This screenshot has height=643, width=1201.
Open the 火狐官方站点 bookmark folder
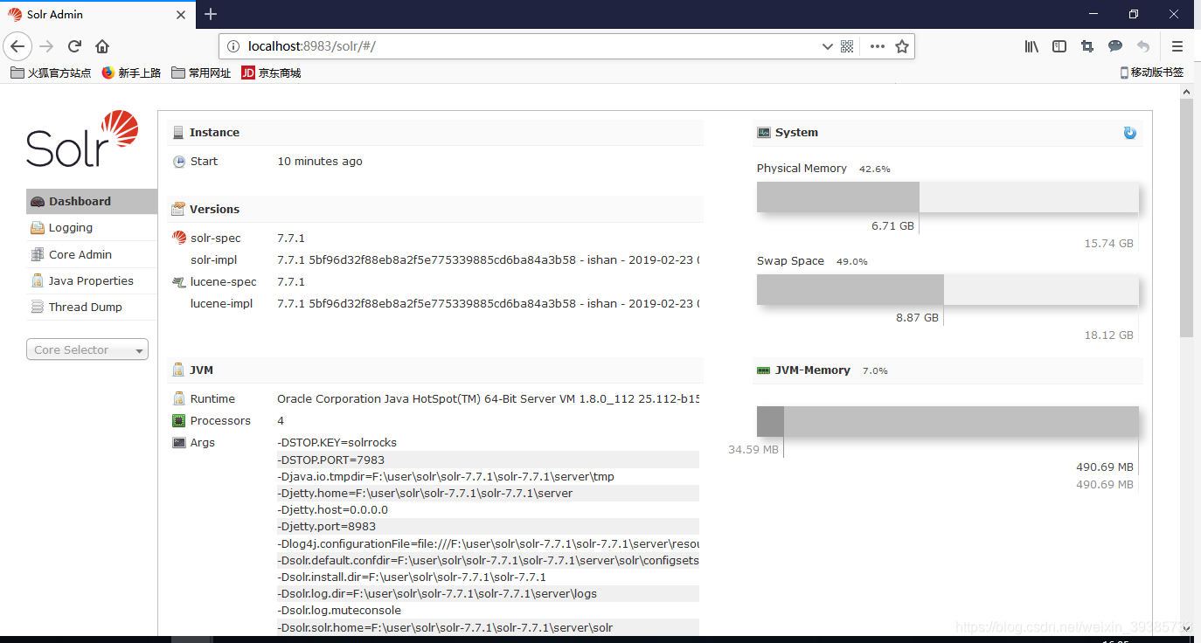point(51,73)
